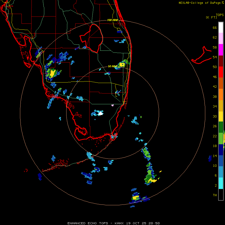Click the legend value 26

215,126
